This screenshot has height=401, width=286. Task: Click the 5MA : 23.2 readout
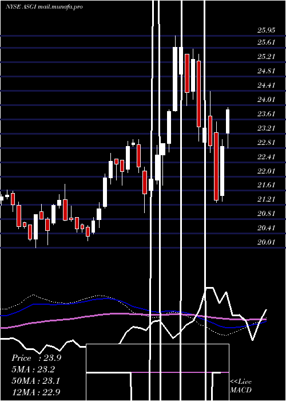click(x=33, y=369)
